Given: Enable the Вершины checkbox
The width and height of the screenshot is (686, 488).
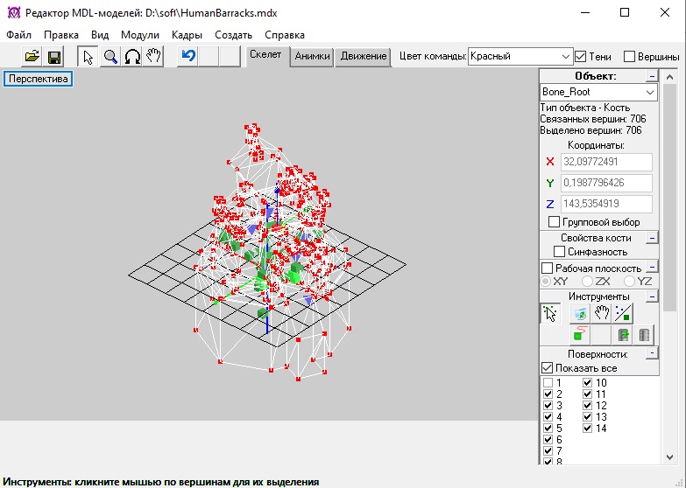Looking at the screenshot, I should pyautogui.click(x=630, y=57).
